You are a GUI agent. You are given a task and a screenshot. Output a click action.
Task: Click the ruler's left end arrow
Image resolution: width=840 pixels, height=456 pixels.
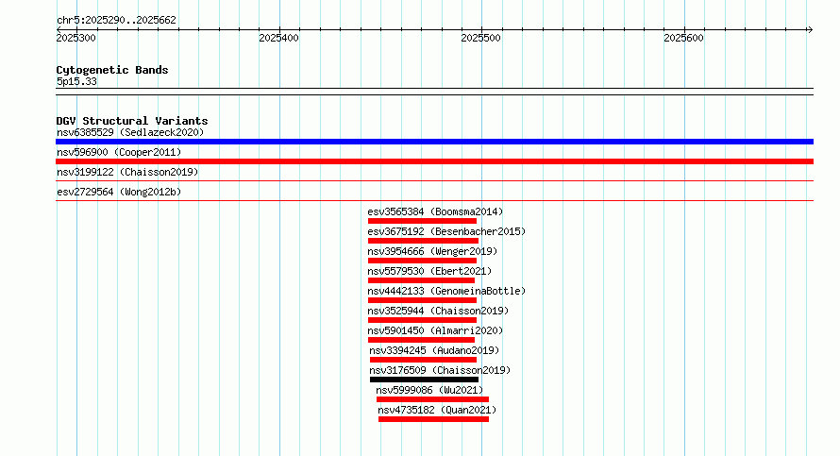59,30
